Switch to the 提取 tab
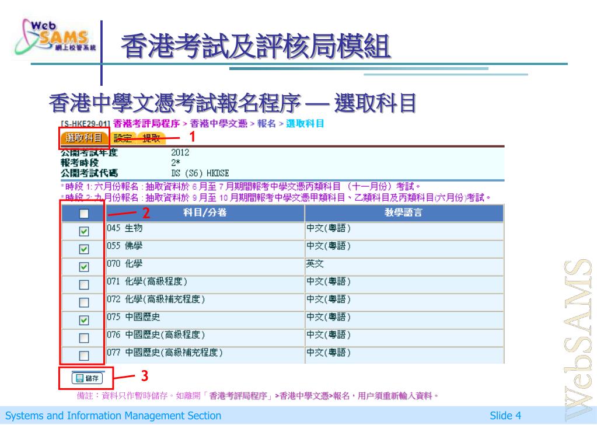The image size is (597, 425). click(152, 138)
